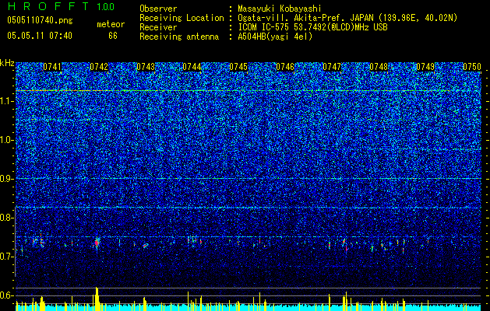Click the meteor label
This screenshot has width=490, height=311.
pos(111,24)
